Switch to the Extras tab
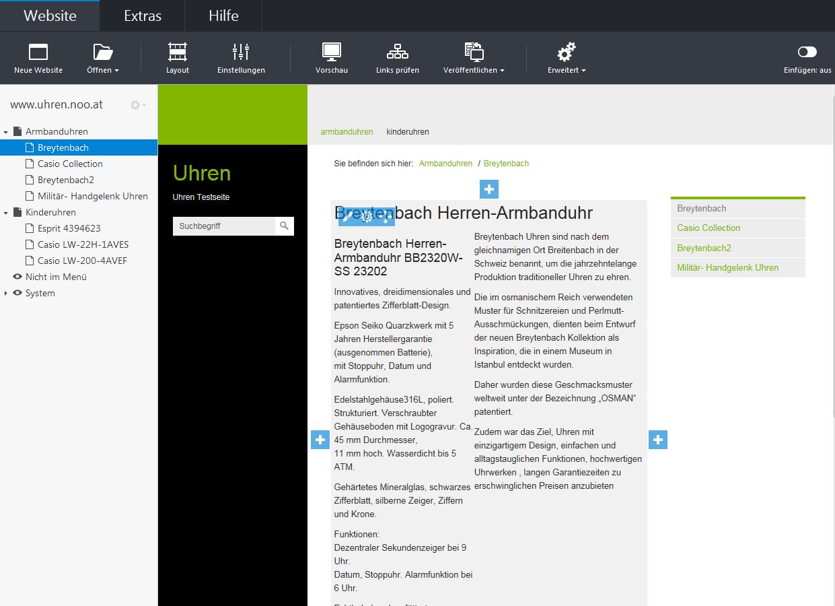The image size is (835, 606). (x=143, y=15)
